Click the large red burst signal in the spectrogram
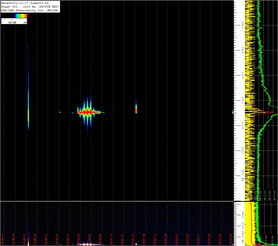 [x=88, y=112]
